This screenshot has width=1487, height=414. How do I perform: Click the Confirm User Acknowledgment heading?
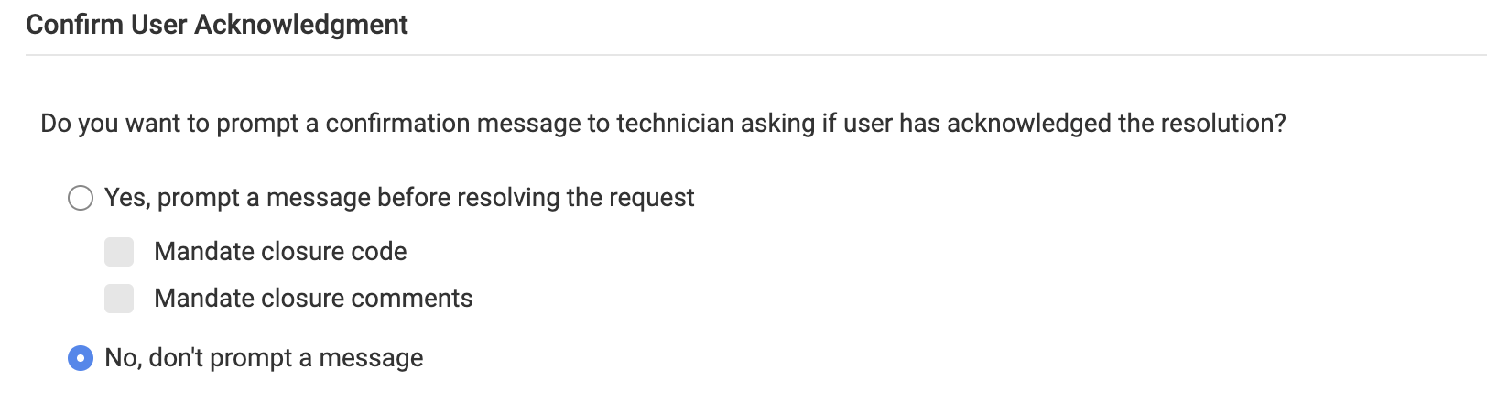tap(217, 25)
